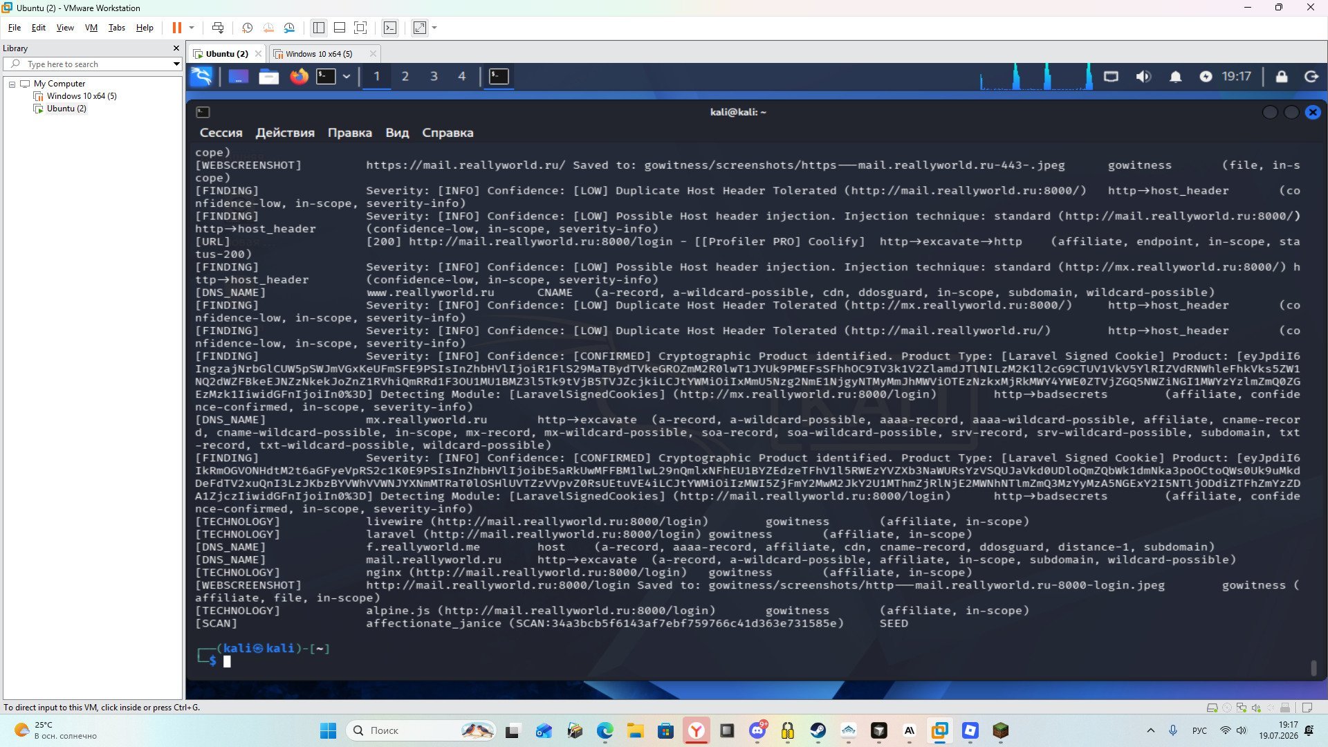Show the desktop from the Kali panel
Screen dimensions: 1328x747
(239, 76)
